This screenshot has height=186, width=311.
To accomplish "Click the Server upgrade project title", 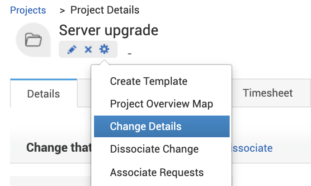I will [108, 30].
